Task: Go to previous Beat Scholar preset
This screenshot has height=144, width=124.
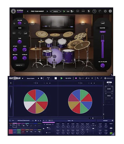Action: pos(23,78)
